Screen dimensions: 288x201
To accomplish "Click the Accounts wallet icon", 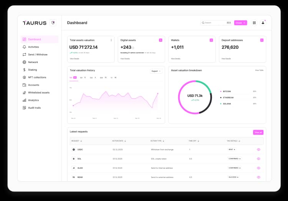I will [24, 85].
